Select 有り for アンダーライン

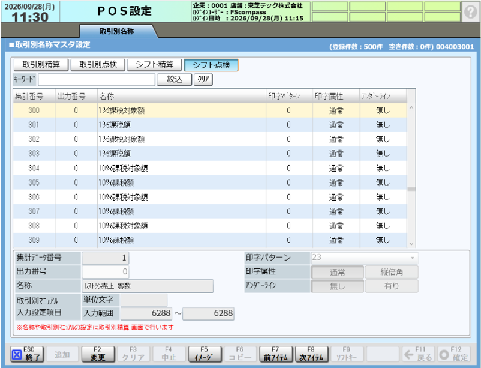tap(392, 286)
